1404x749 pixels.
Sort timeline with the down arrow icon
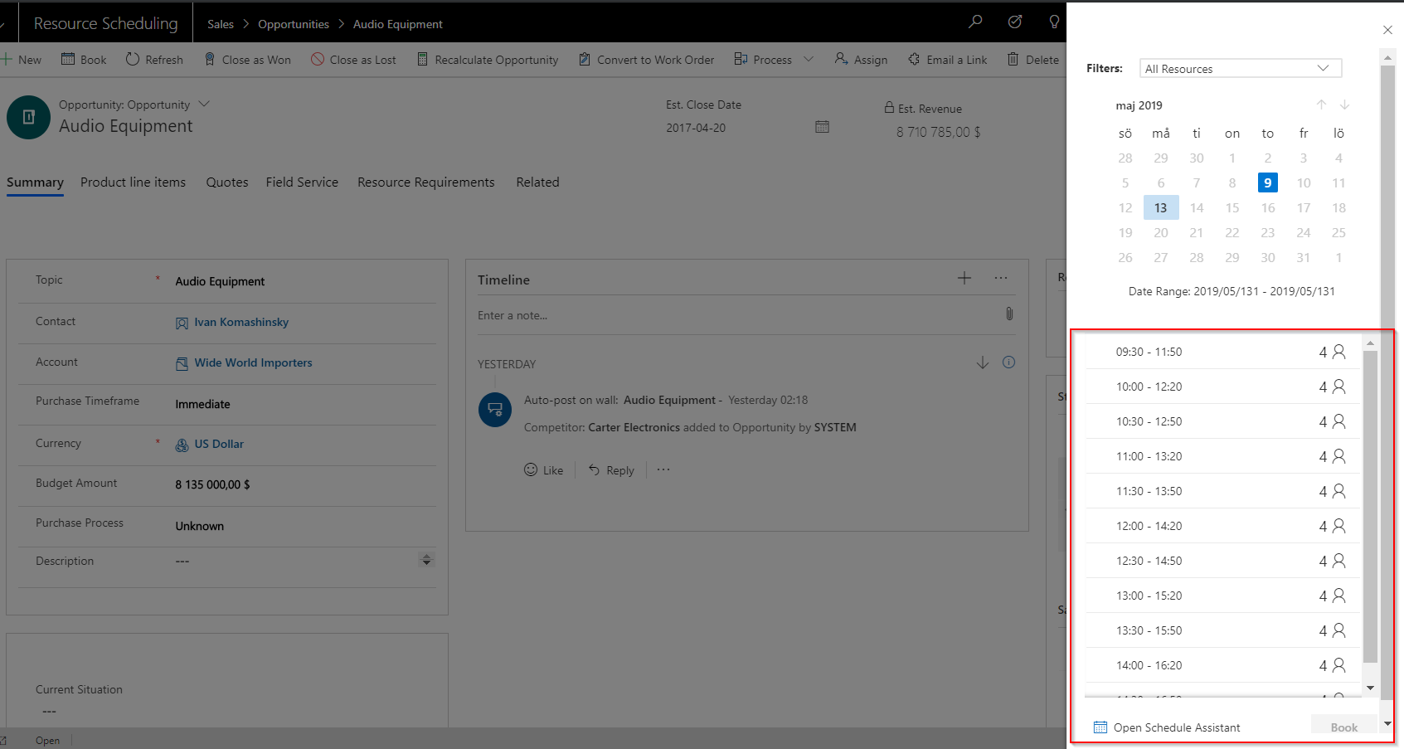pos(982,362)
